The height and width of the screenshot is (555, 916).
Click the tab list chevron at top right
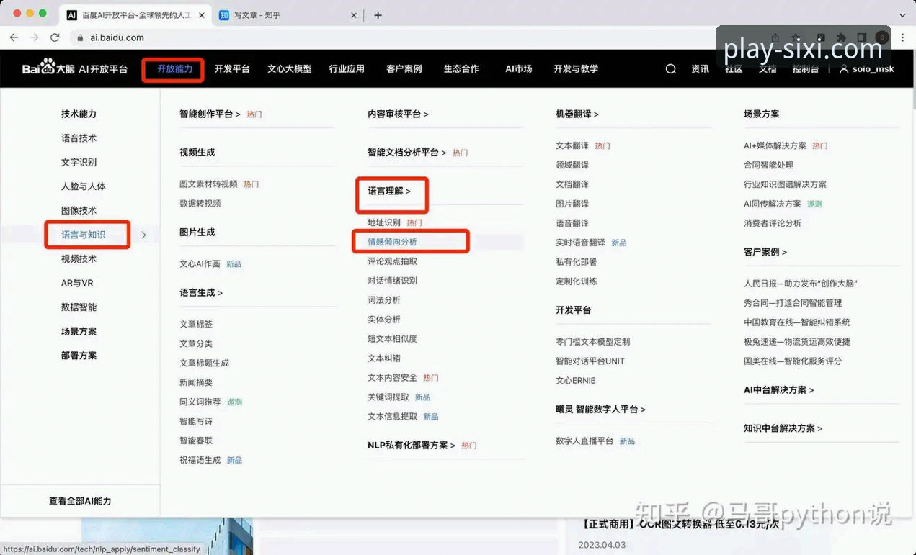tap(902, 15)
